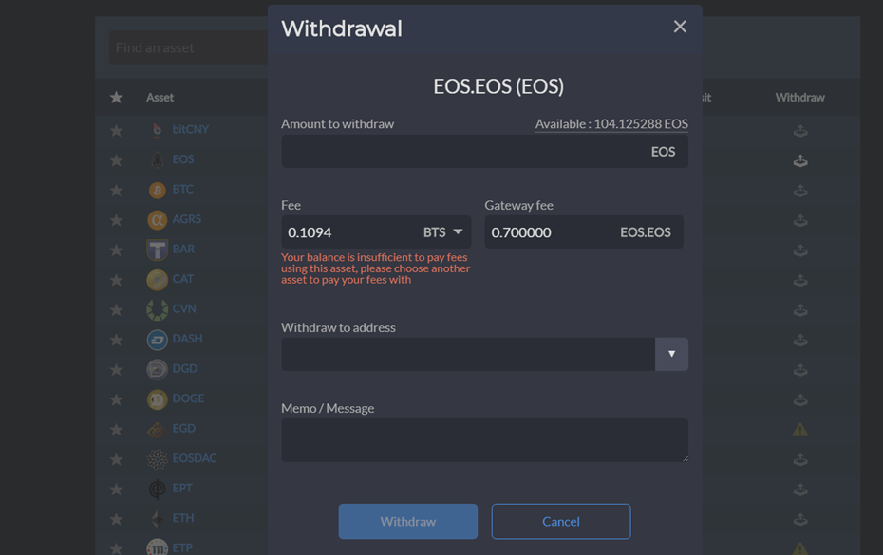Screen dimensions: 883x555
Task: Click withdraw icon in DGD row
Action: [800, 370]
